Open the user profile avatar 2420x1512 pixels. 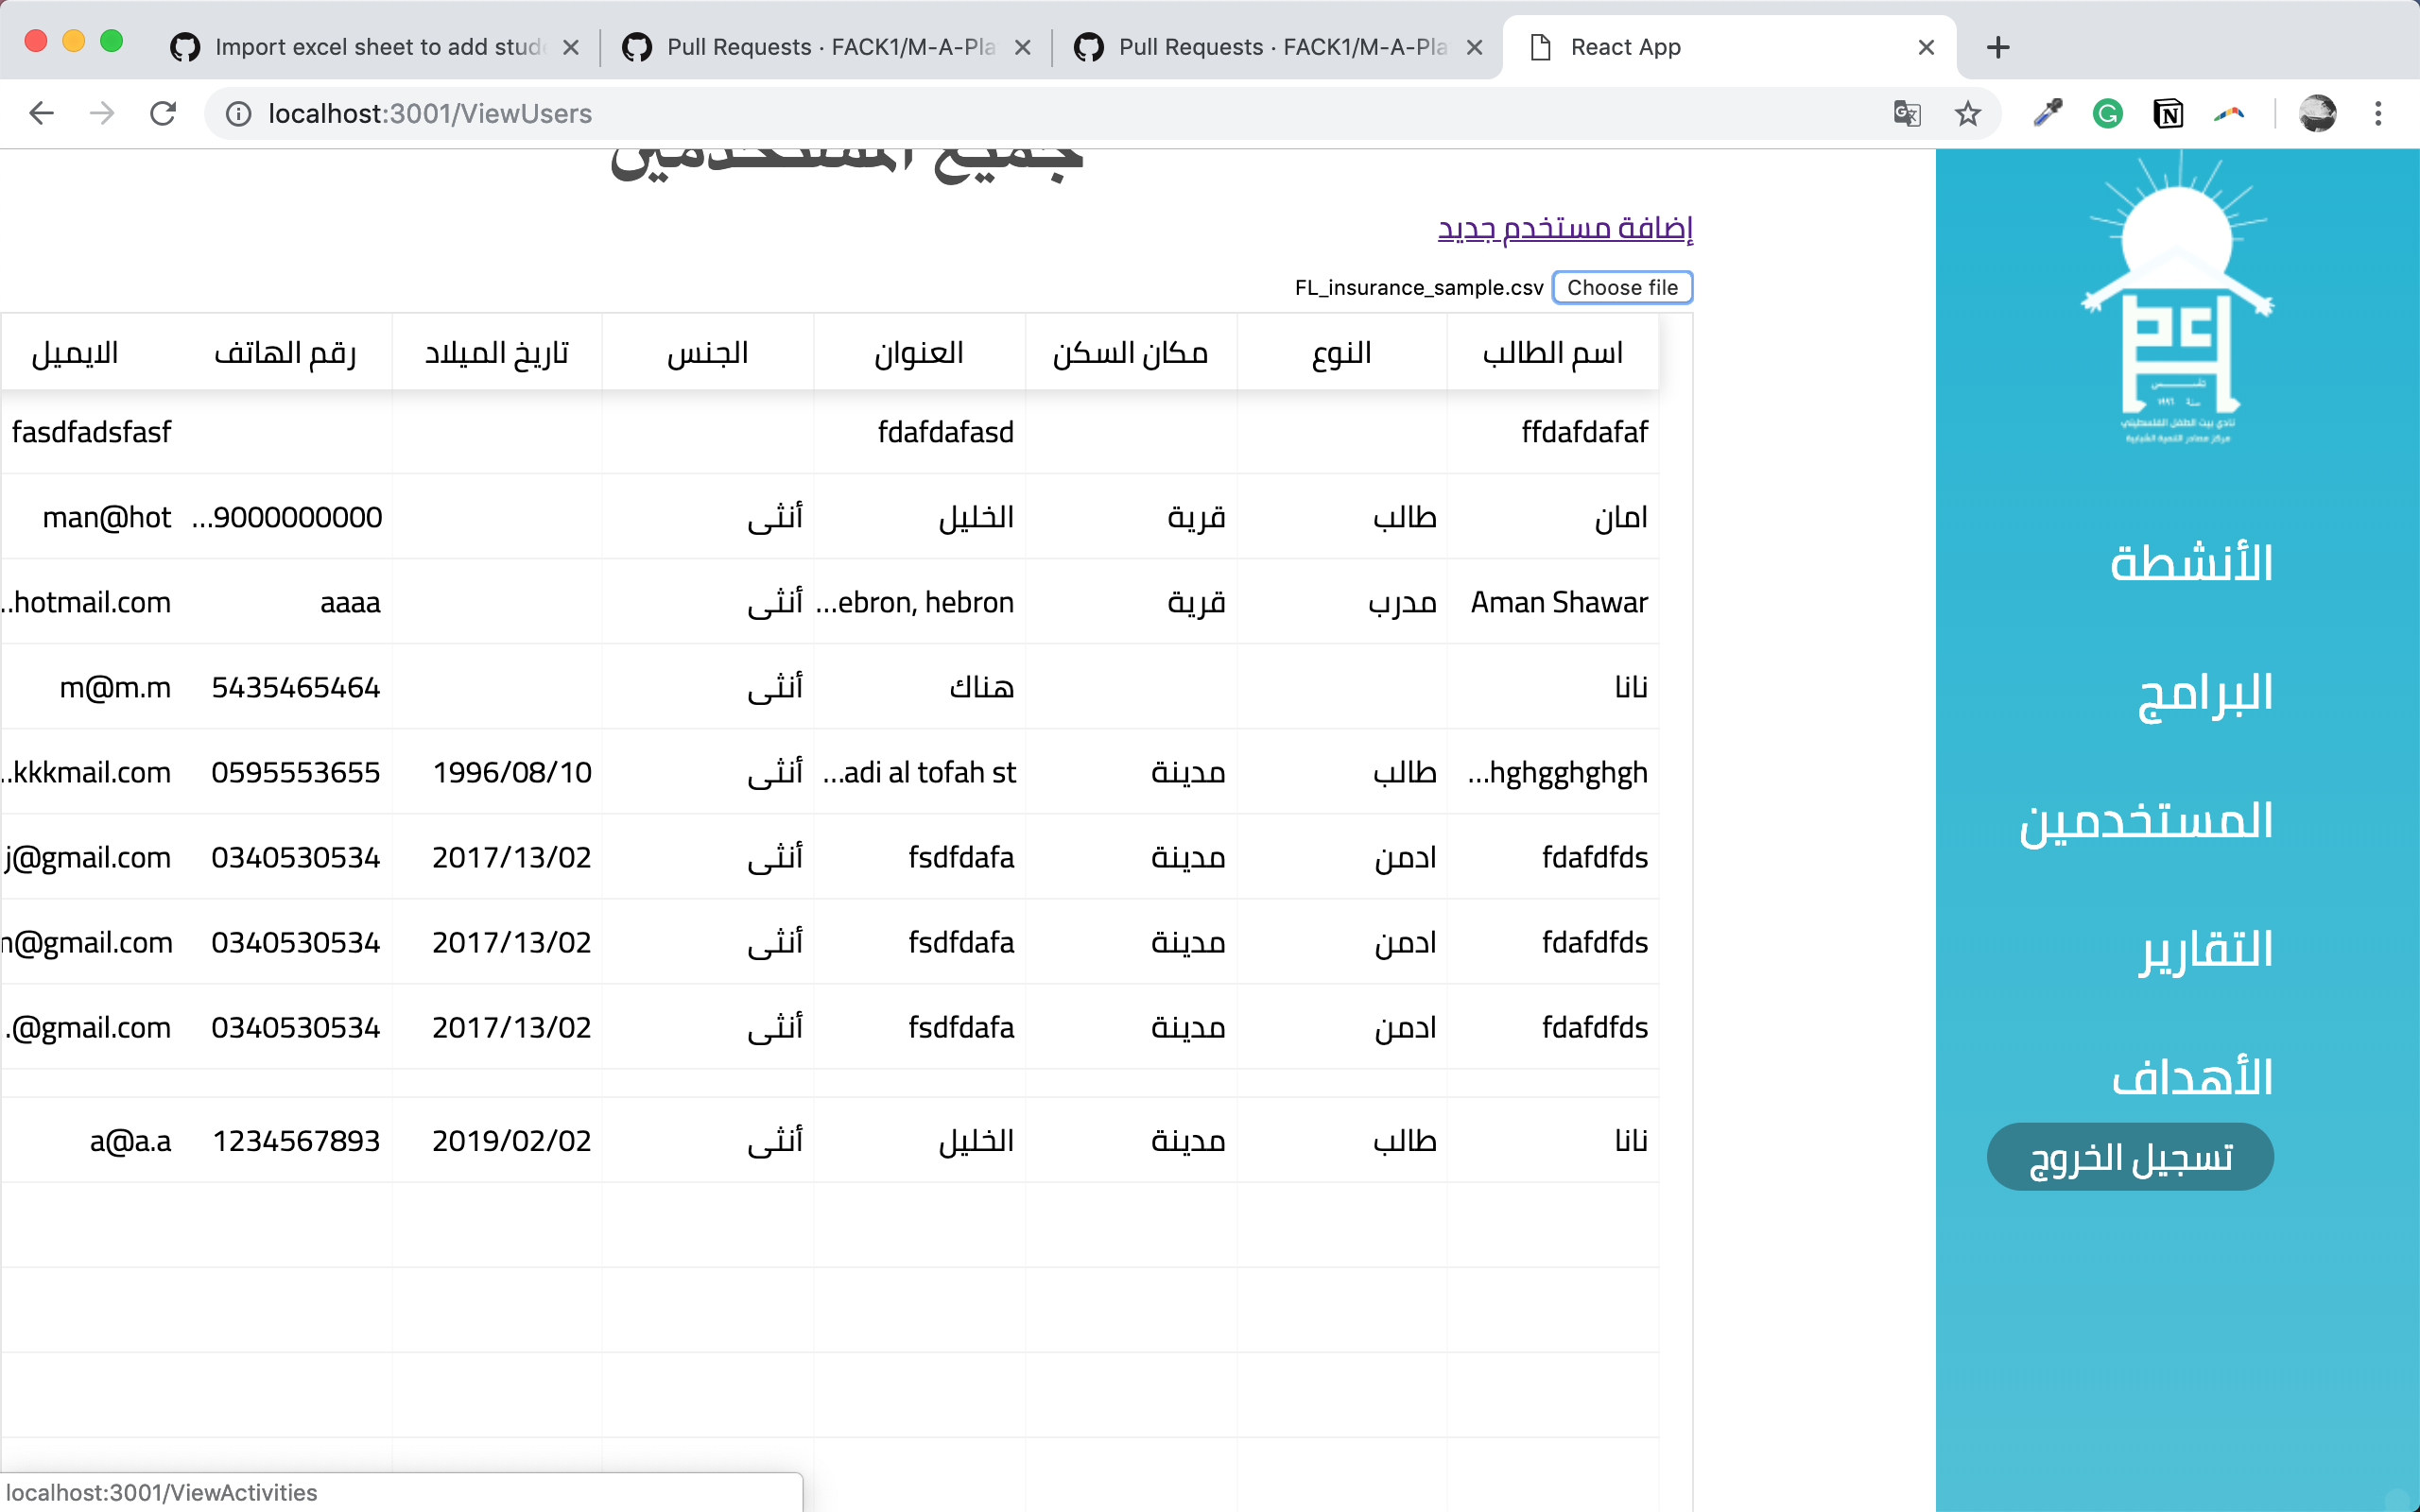point(2317,114)
